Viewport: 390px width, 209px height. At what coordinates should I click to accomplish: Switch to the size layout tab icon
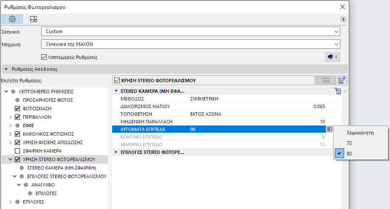(33, 19)
